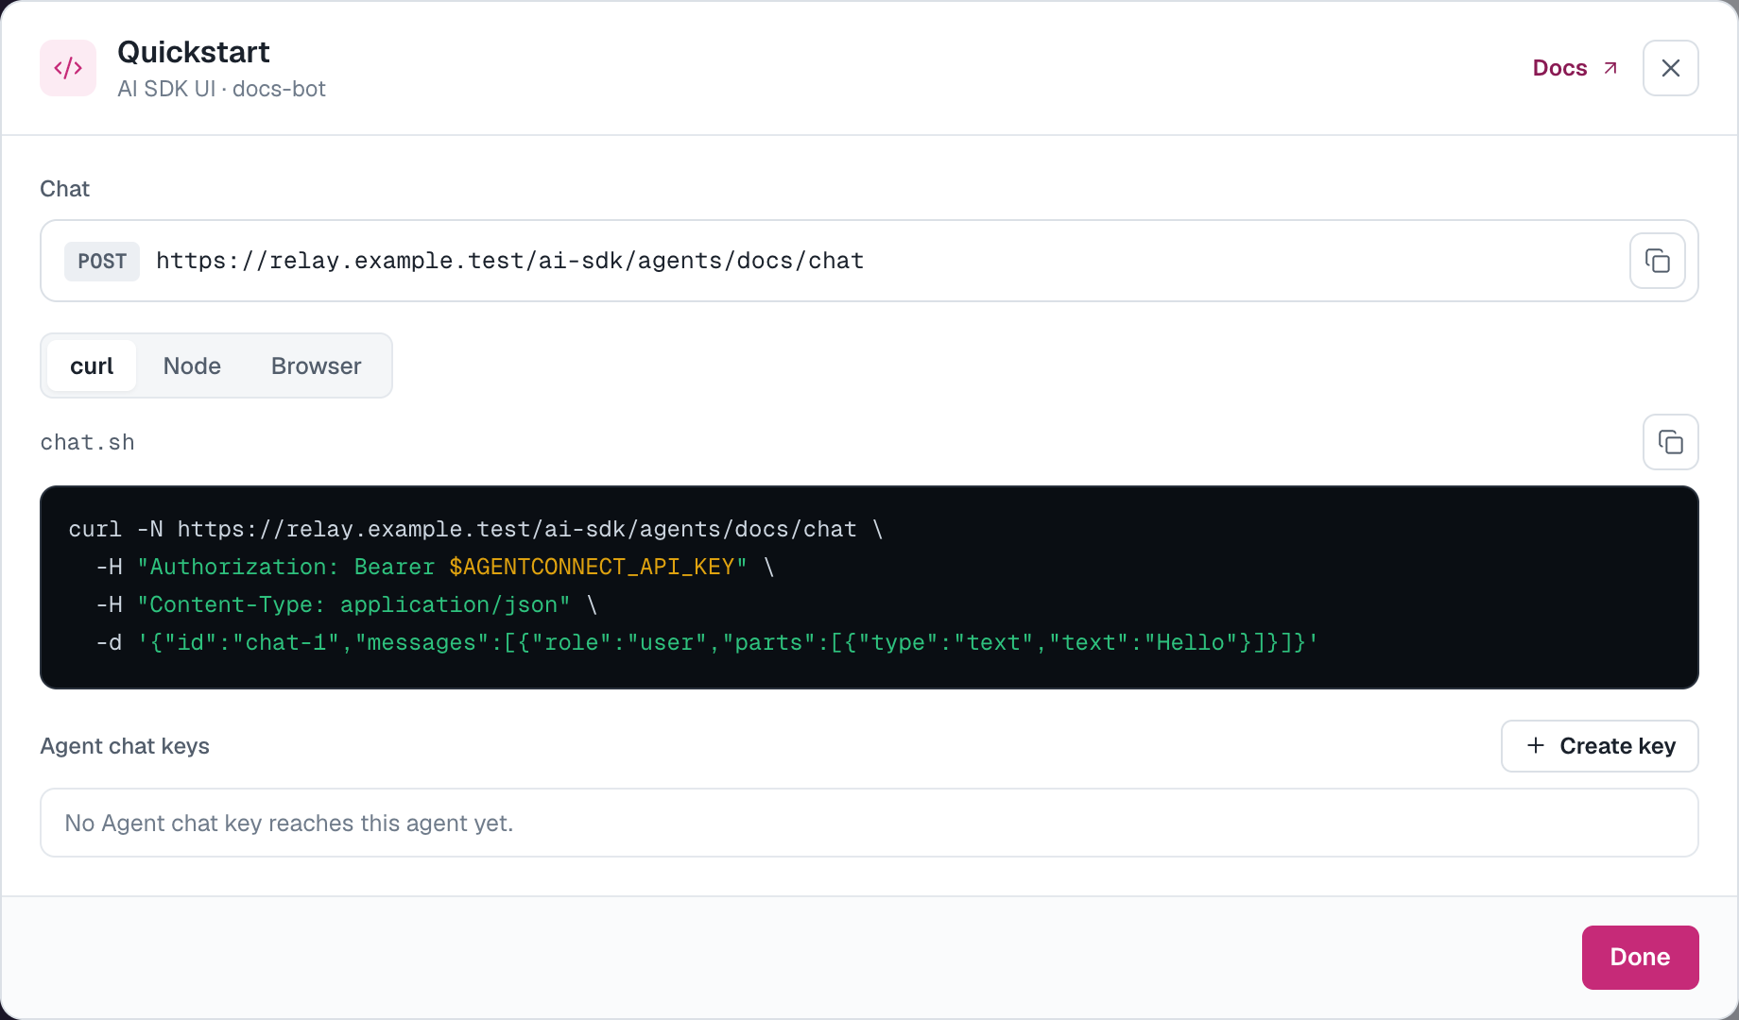Click the Content-Type header line in code

click(347, 604)
